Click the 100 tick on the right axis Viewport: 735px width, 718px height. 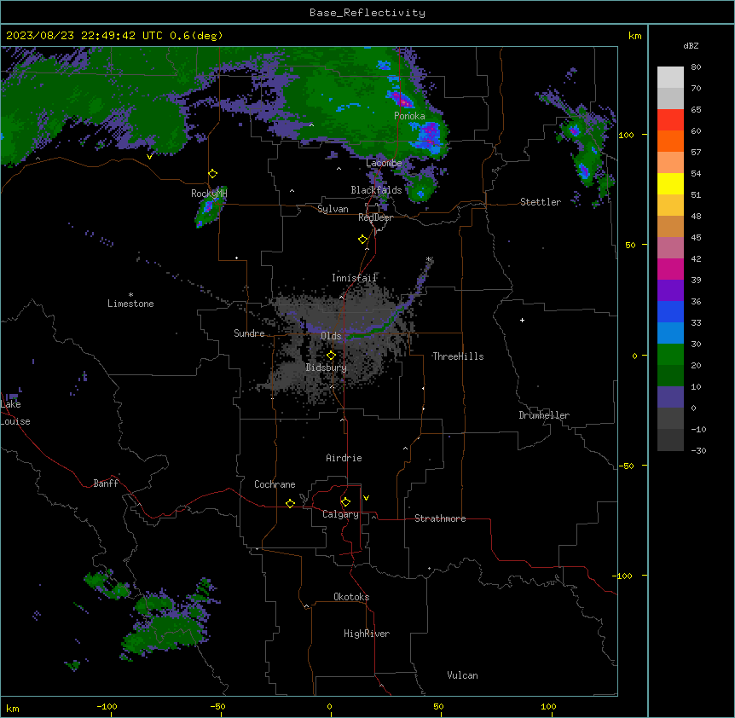[626, 135]
